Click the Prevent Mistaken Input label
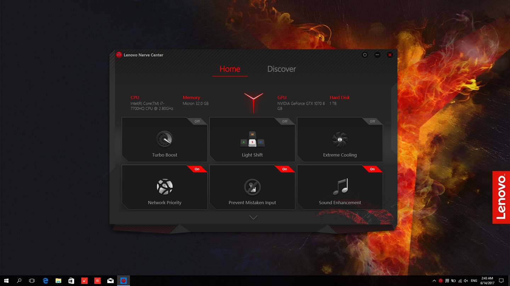510x286 pixels. [x=252, y=203]
